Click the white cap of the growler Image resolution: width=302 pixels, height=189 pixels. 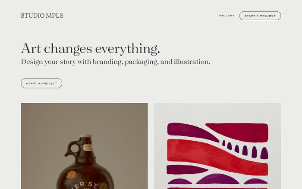85,136
